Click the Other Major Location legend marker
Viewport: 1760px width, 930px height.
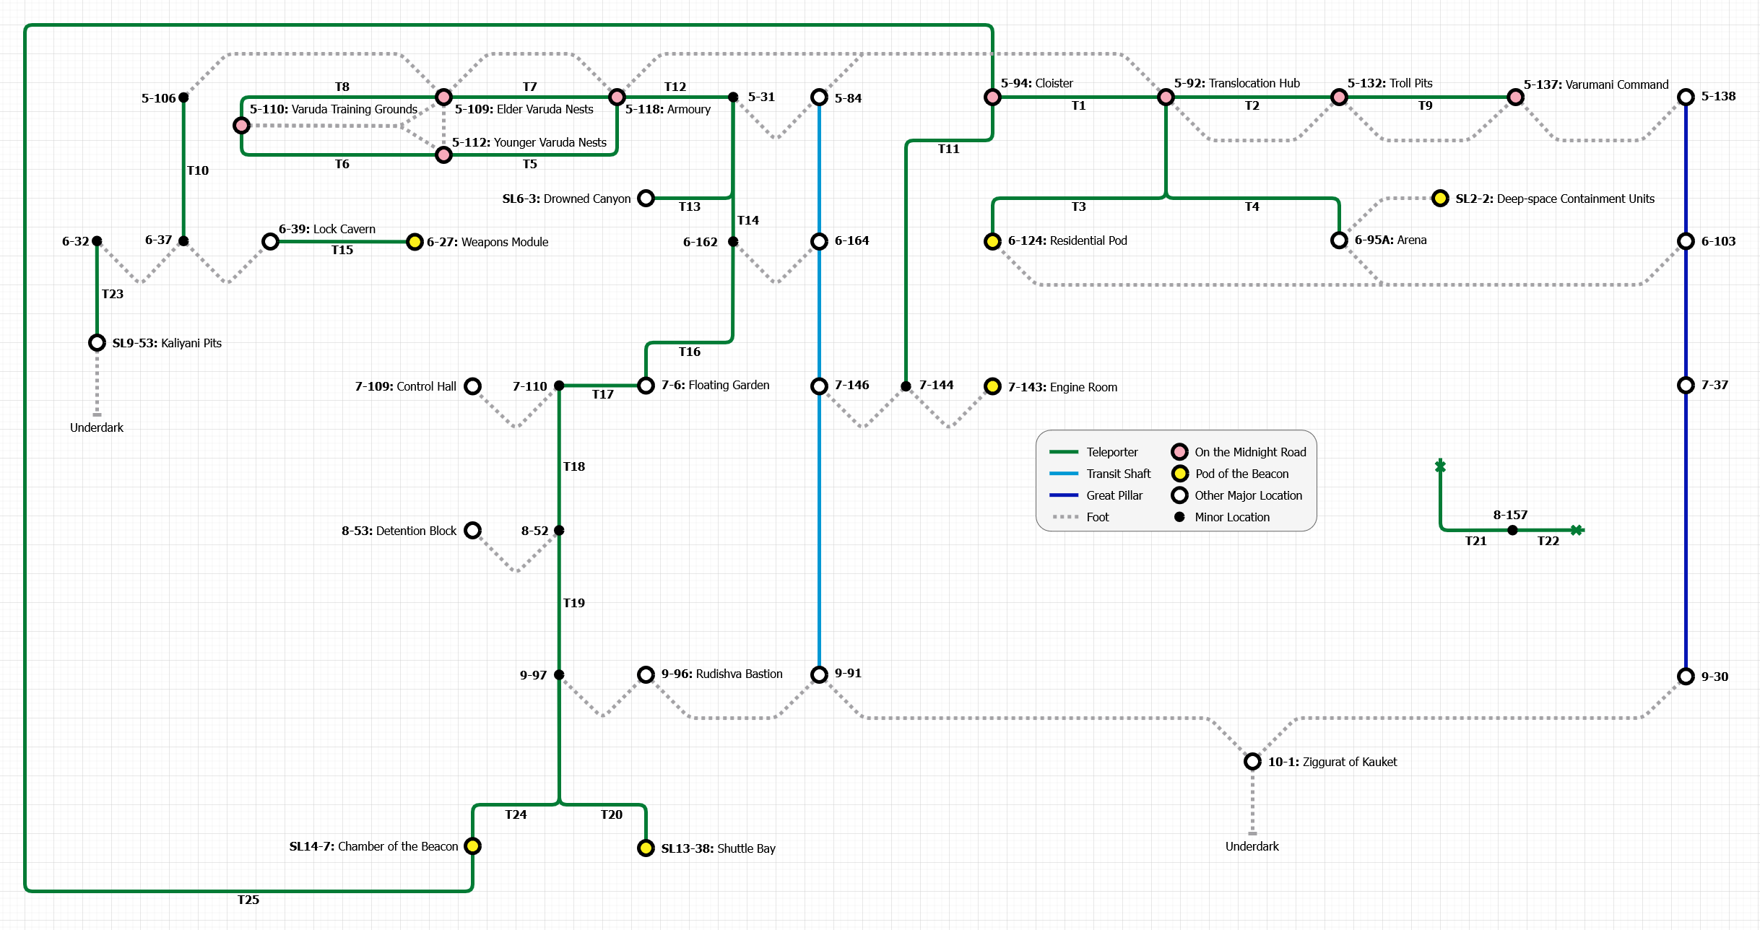click(x=1179, y=495)
